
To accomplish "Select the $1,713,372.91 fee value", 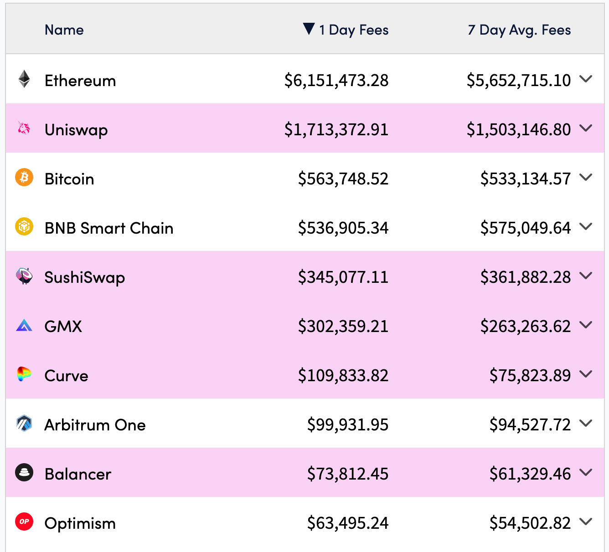I will point(336,130).
